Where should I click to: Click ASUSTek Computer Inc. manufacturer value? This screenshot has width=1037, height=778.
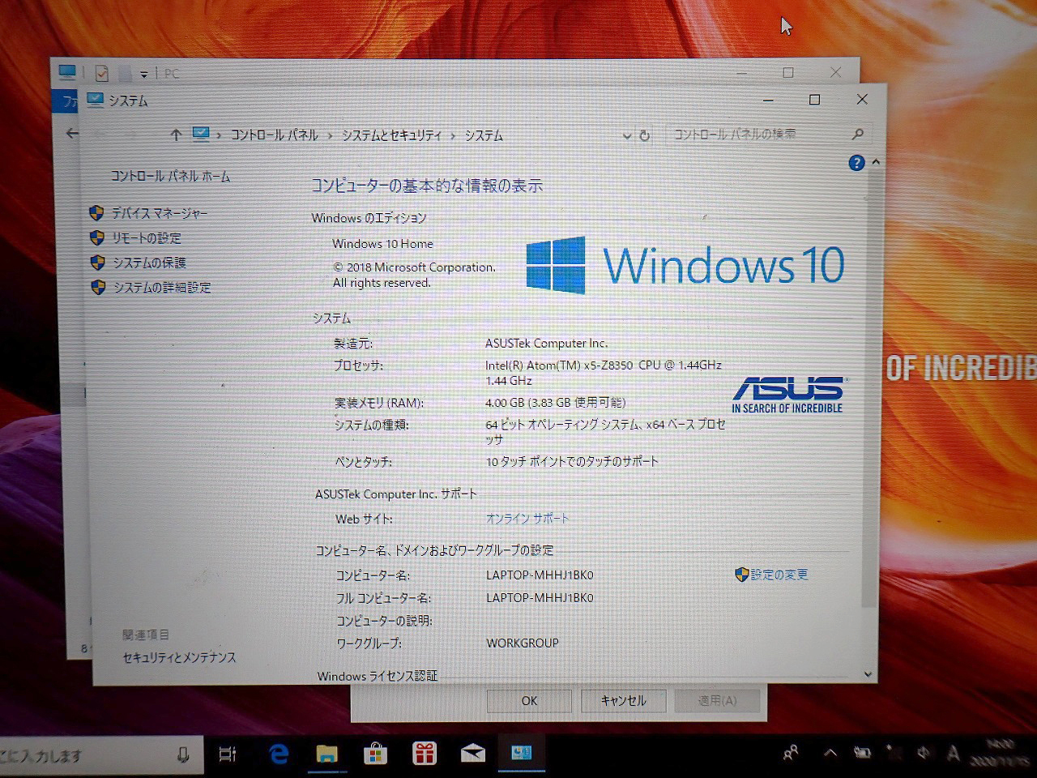tap(546, 344)
